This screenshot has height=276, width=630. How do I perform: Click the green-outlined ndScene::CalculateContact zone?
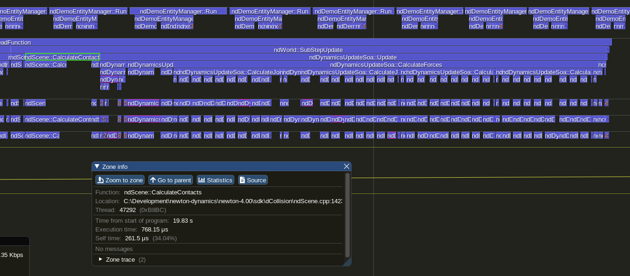pyautogui.click(x=62, y=57)
